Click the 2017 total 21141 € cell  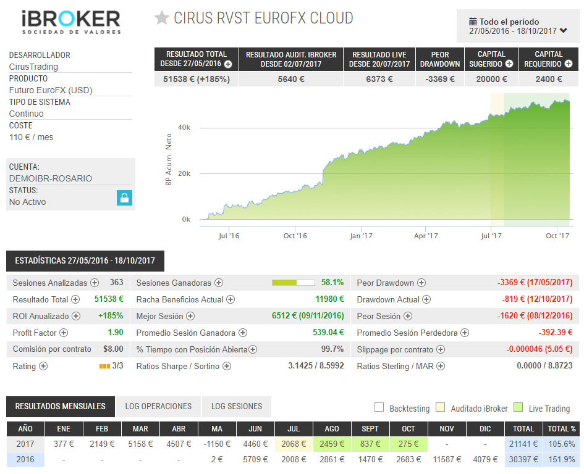(x=523, y=444)
